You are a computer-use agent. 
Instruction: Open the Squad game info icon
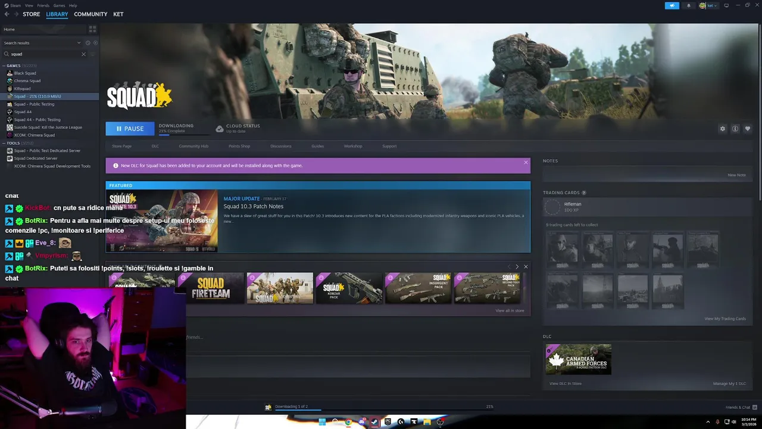pyautogui.click(x=735, y=129)
